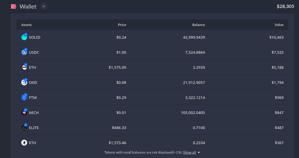
Task: Click the FTM token icon
Action: coord(24,97)
